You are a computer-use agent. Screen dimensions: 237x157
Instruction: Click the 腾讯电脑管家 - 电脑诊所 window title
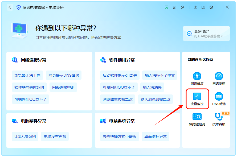(x=43, y=7)
